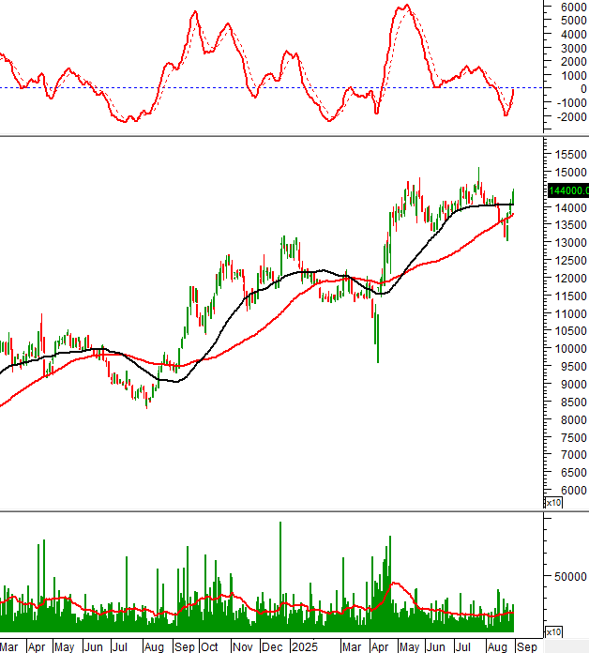Click the green 144000.0 current price tag

coord(568,190)
